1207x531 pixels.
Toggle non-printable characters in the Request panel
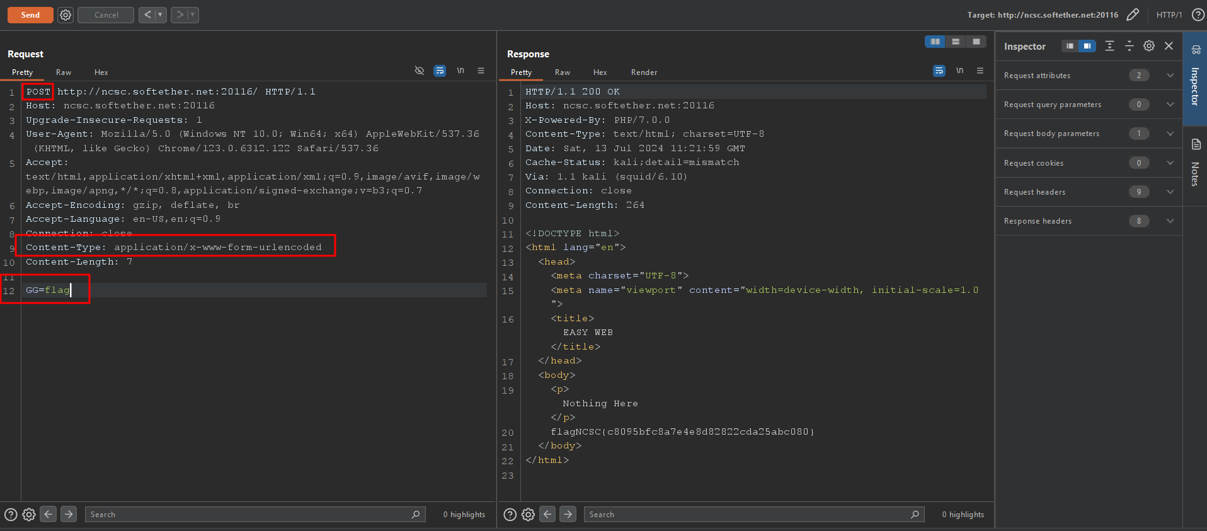tap(460, 71)
